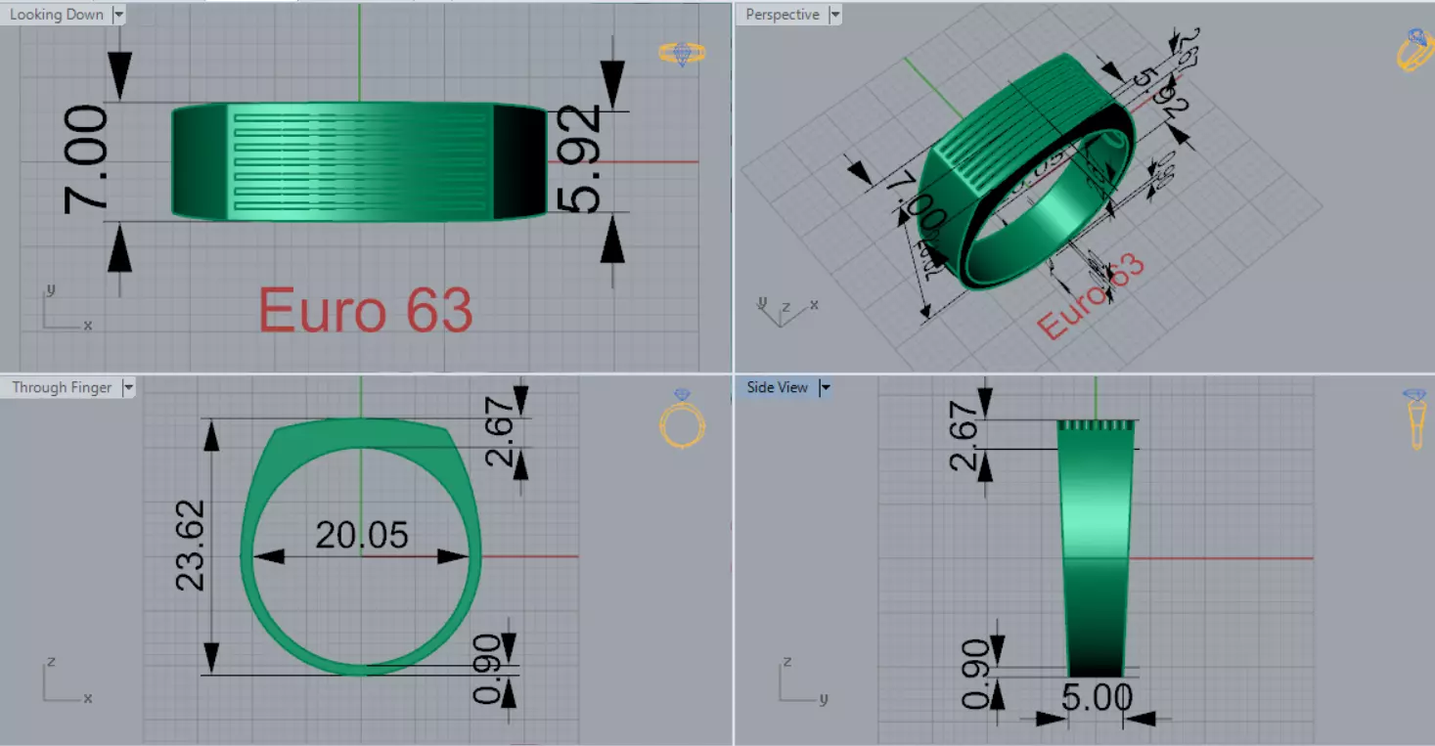Click the front ring icon in Through Finger viewport

coord(682,418)
